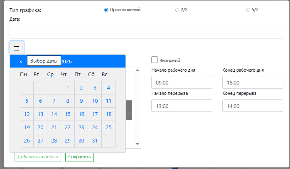Pick day 8 in the calendar
The width and height of the screenshot is (290, 169).
68,101
